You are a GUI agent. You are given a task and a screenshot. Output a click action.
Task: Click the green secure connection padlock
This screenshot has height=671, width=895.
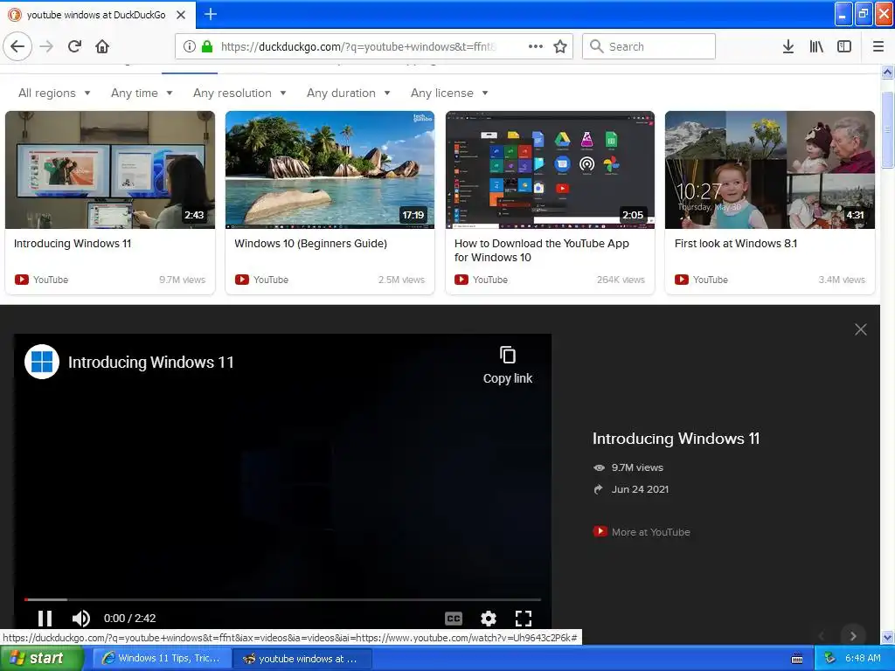[207, 46]
